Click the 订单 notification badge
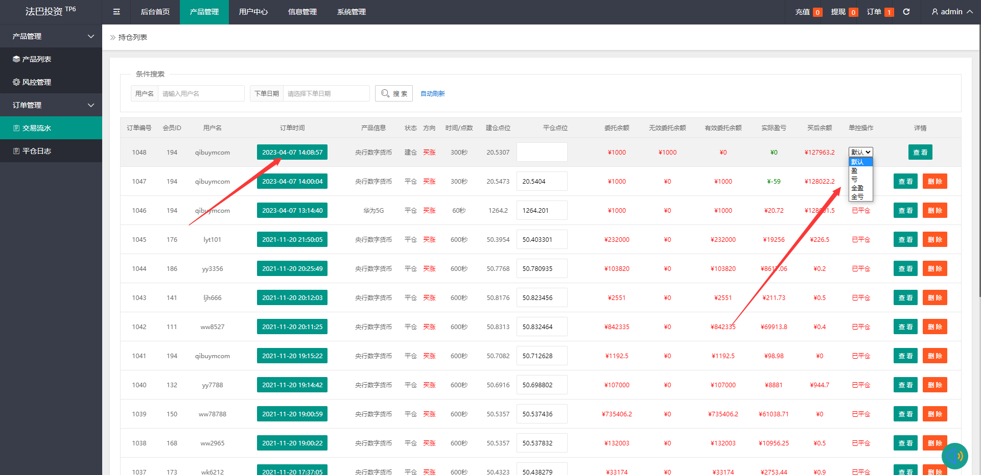The height and width of the screenshot is (475, 981). click(x=889, y=12)
